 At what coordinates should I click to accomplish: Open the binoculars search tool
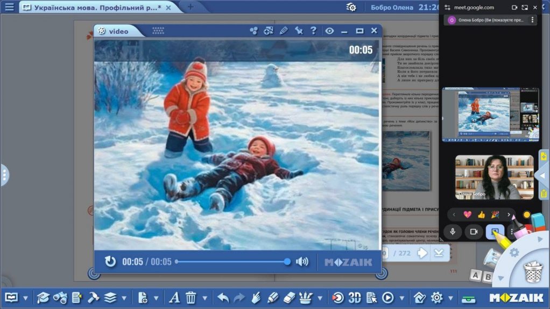pyautogui.click(x=60, y=298)
